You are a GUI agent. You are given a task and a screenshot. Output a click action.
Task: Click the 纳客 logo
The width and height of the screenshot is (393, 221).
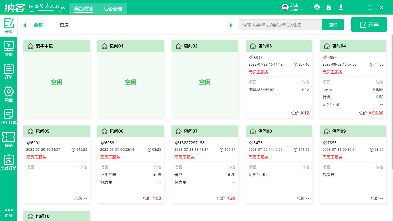14,7
